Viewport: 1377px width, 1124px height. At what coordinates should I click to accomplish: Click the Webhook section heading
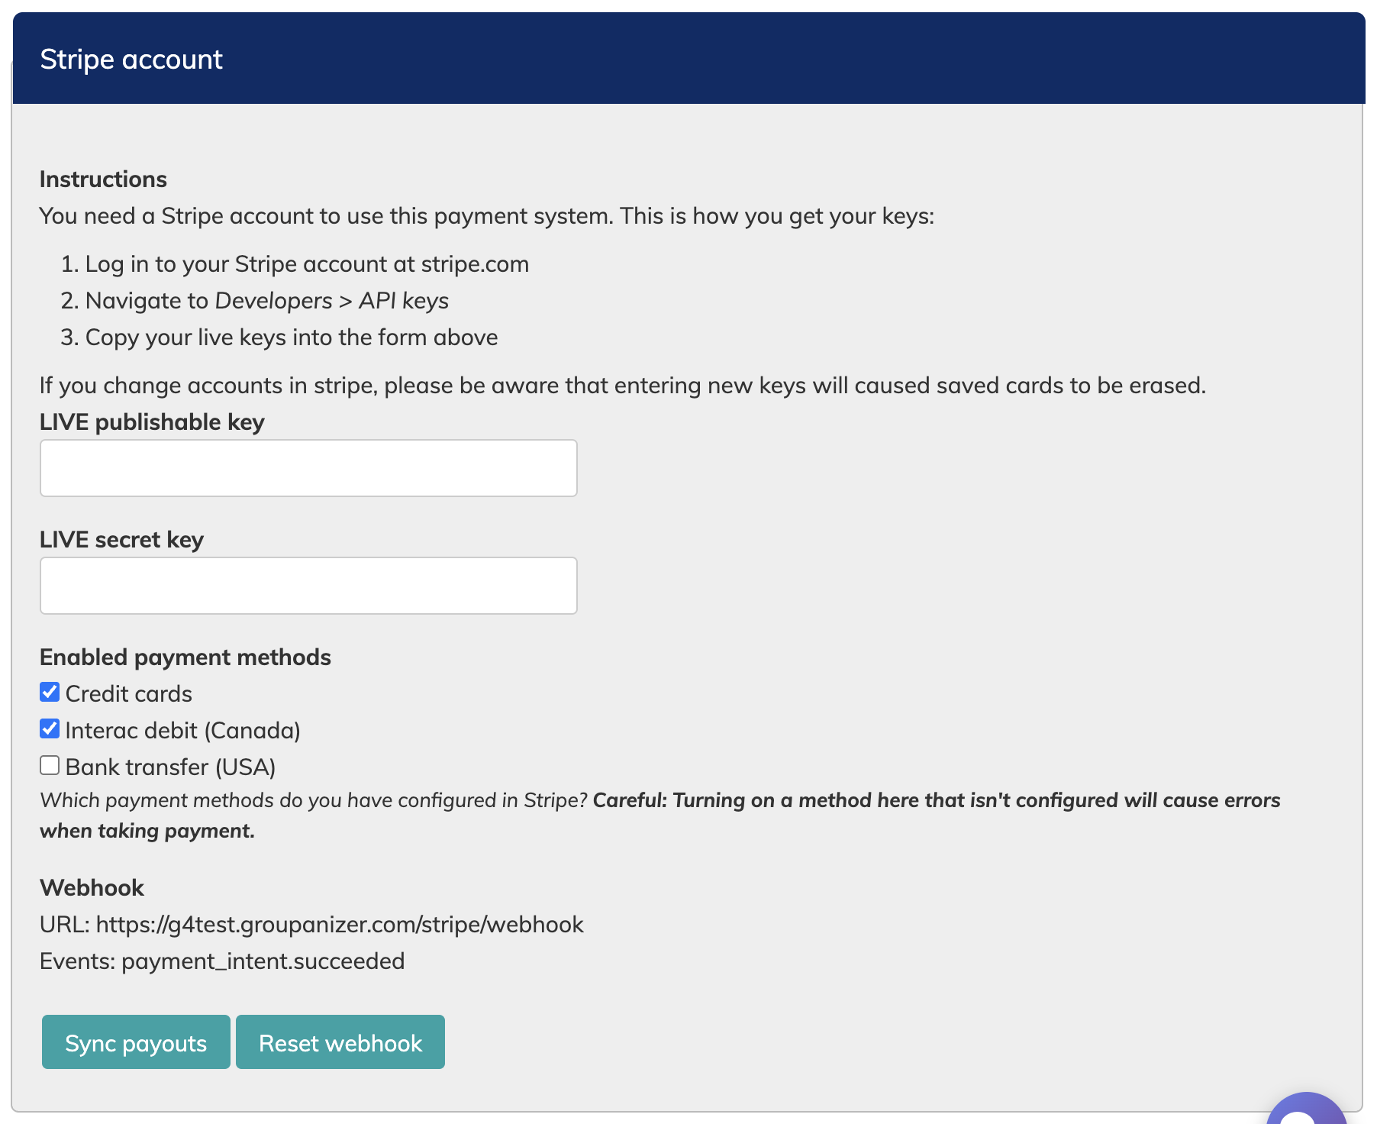point(92,888)
